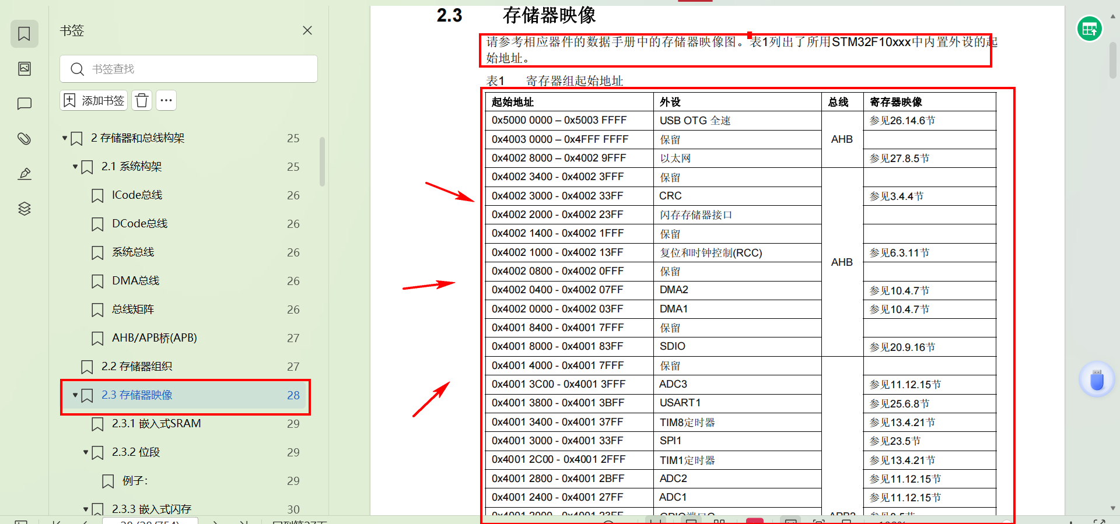Click the document vertical scrollbar thumb
This screenshot has height=524, width=1120.
1113,61
